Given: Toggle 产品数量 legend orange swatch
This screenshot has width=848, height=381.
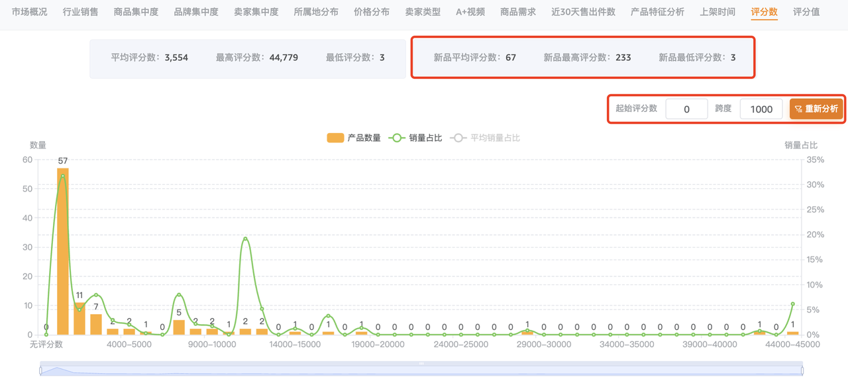Looking at the screenshot, I should click(x=335, y=138).
